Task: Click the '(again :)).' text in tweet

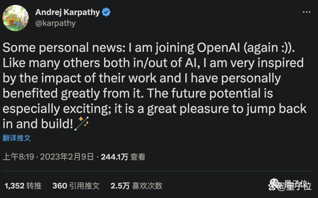Action: coord(269,48)
